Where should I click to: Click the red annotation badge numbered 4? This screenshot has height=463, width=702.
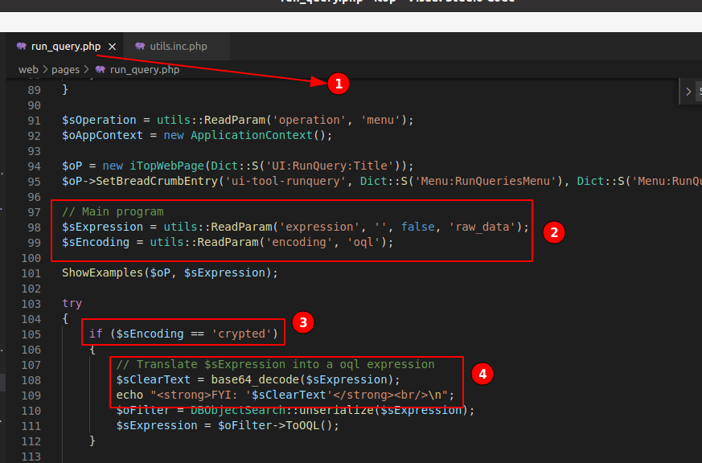point(482,374)
